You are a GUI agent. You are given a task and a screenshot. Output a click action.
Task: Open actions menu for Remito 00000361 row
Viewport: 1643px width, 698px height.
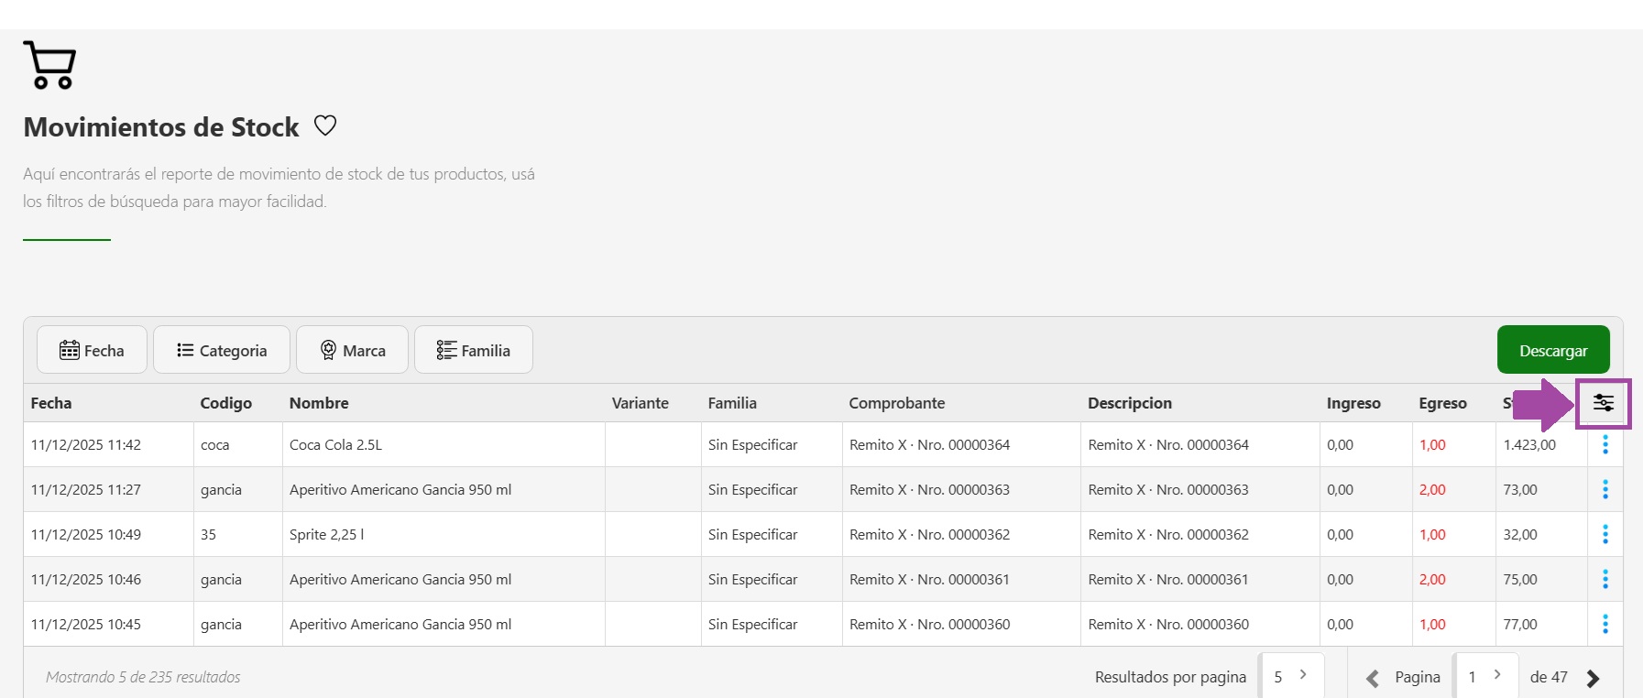tap(1605, 580)
